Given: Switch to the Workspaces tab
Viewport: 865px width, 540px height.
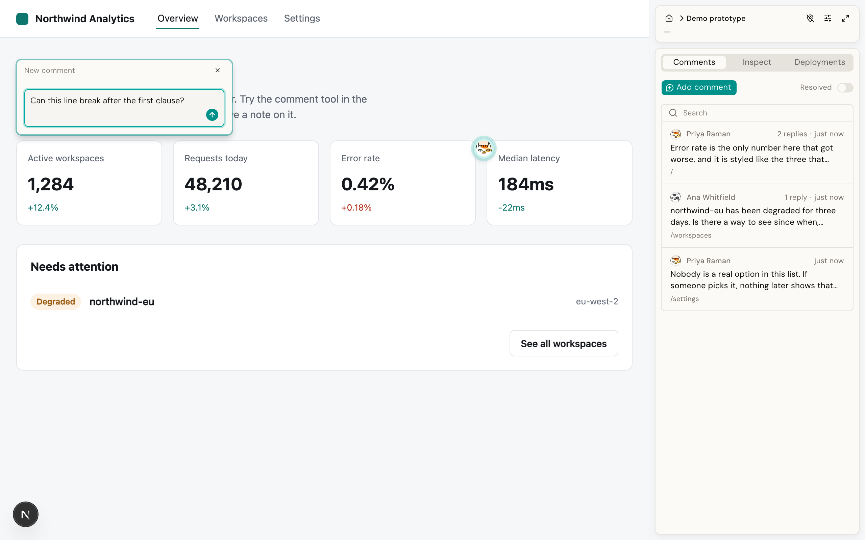Looking at the screenshot, I should pos(241,19).
